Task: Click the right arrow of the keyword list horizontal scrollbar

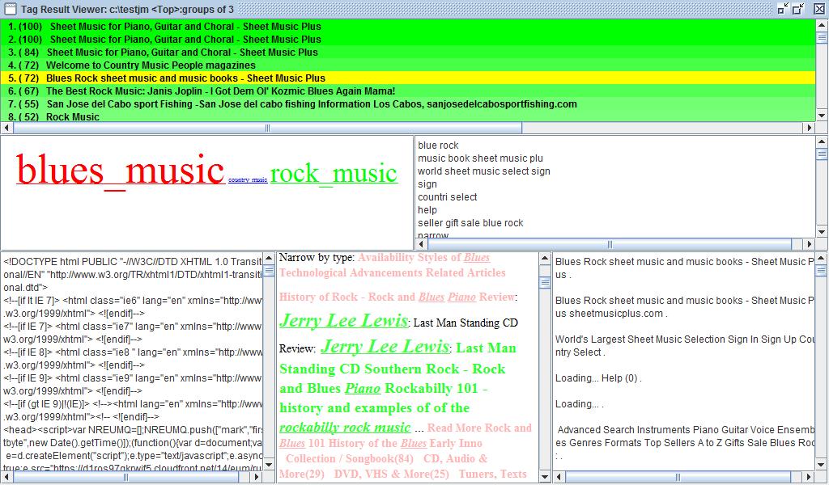Action: (810, 244)
